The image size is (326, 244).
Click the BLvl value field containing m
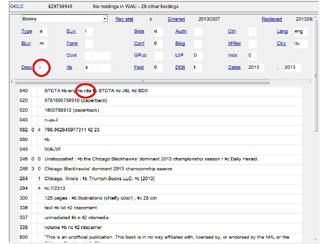(x=43, y=44)
